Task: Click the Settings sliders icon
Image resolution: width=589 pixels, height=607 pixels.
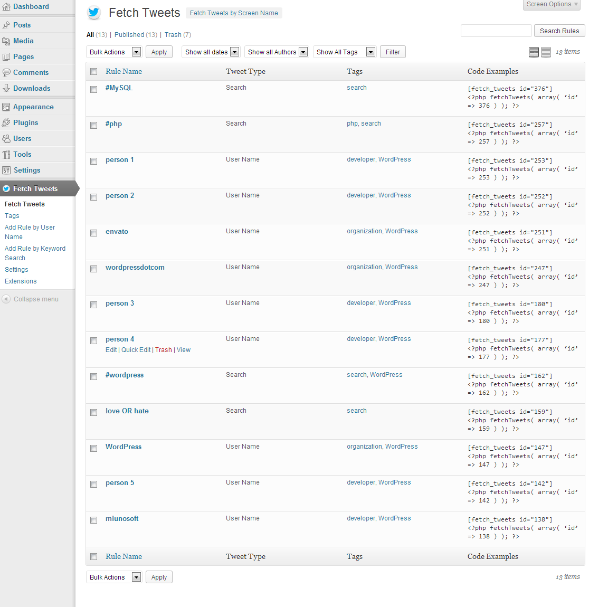Action: click(6, 170)
